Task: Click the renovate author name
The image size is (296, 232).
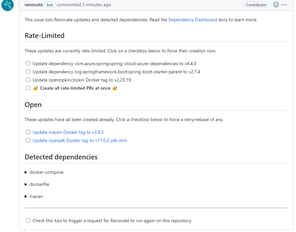Action: (34, 5)
